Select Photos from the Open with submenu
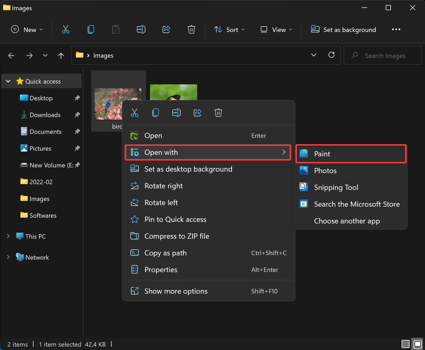 pos(325,170)
